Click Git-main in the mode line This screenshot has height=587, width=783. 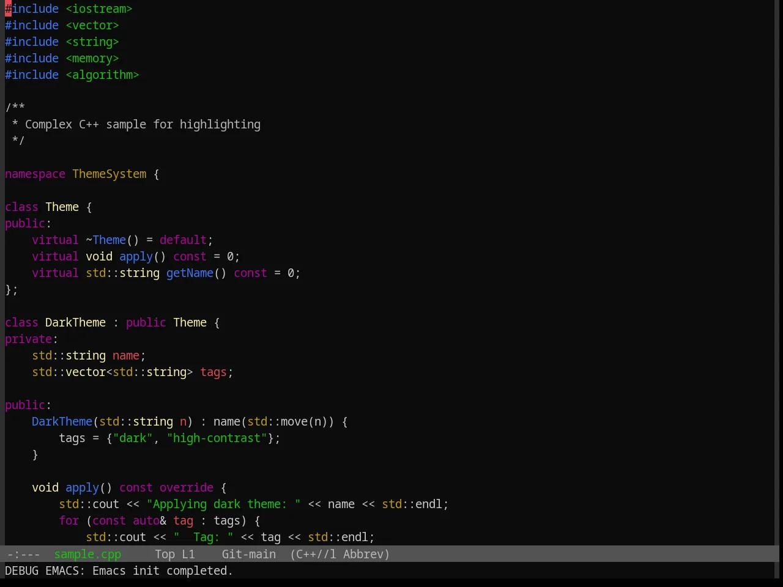(249, 554)
